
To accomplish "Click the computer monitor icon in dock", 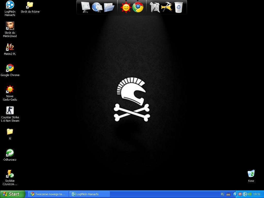I will (86, 7).
